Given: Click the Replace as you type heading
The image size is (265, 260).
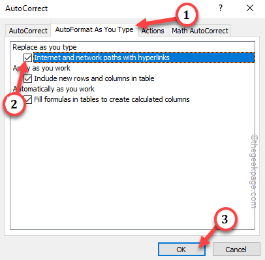Looking at the screenshot, I should click(x=44, y=47).
